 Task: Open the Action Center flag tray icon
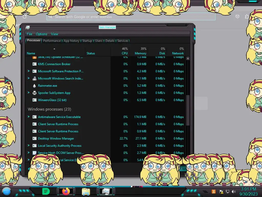[x=221, y=192]
